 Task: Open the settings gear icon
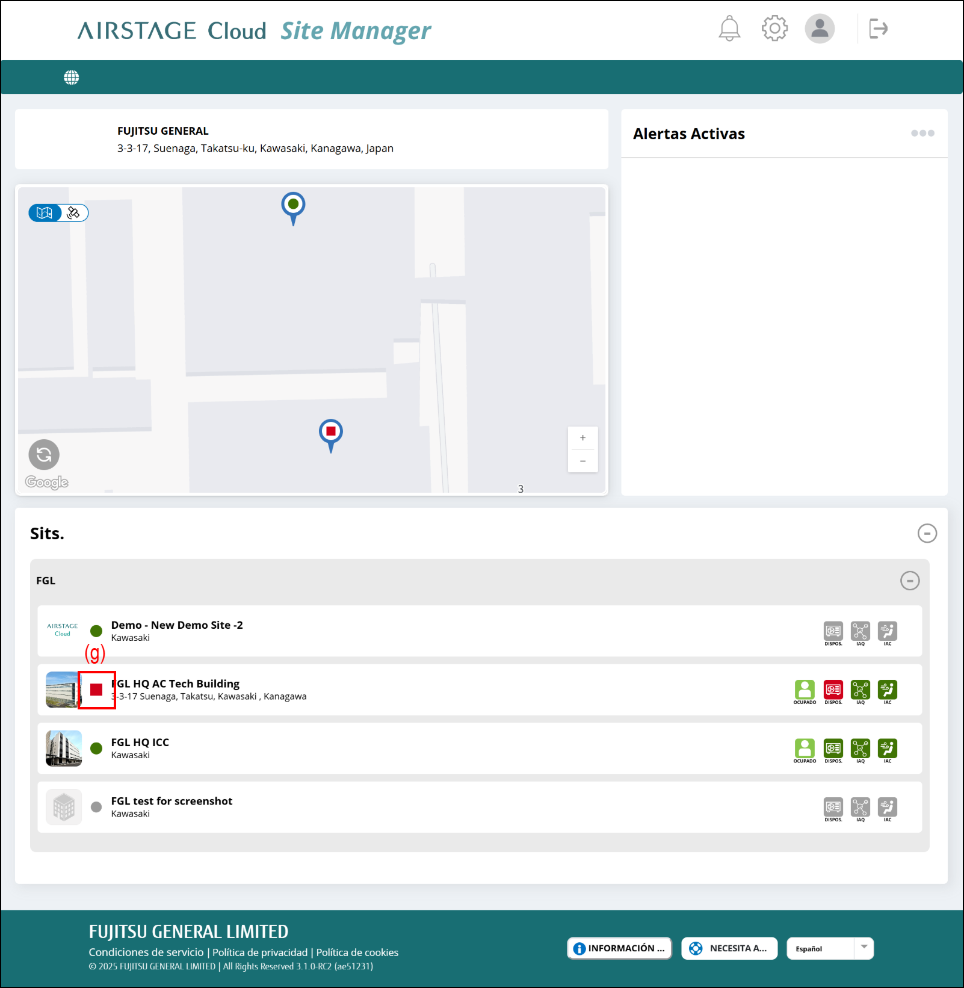point(774,28)
